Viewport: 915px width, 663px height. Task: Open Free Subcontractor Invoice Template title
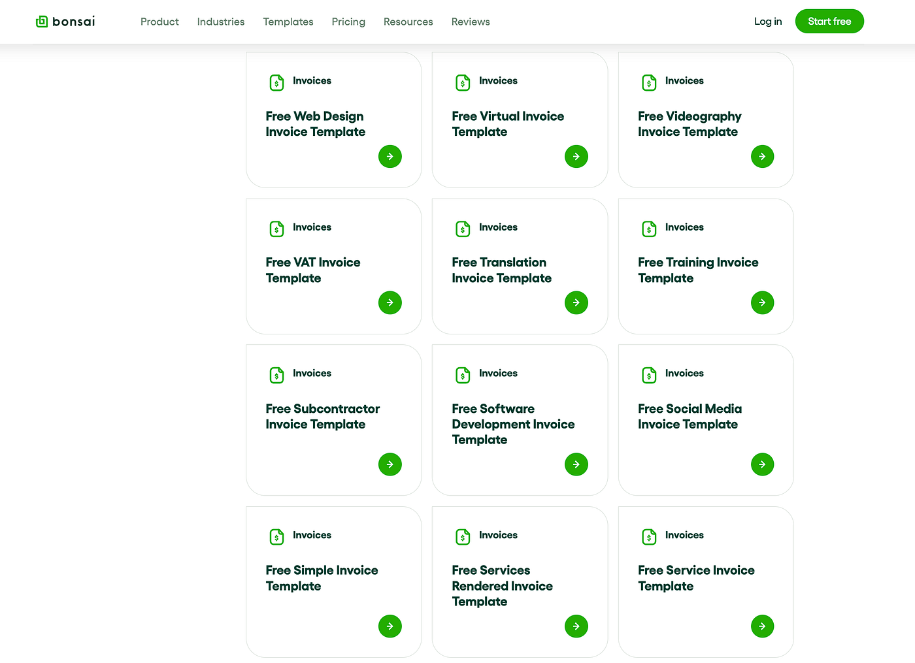(x=323, y=417)
